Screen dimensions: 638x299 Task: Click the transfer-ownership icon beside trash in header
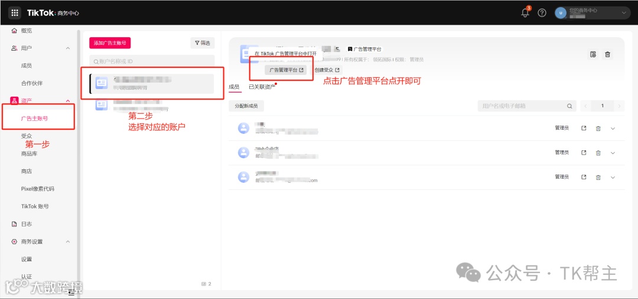pos(593,54)
